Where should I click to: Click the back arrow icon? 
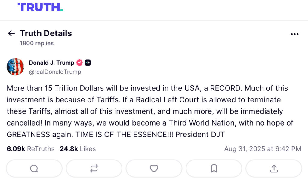pos(11,33)
